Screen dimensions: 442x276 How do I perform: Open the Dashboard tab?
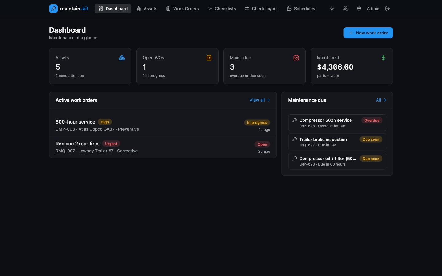(113, 9)
